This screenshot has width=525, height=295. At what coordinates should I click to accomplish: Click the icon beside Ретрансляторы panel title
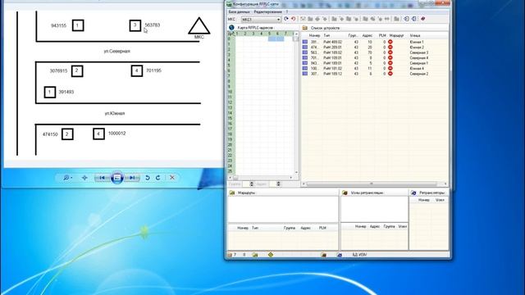pos(413,193)
